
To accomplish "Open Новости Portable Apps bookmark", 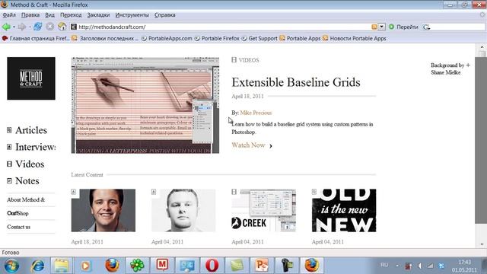I will click(x=355, y=39).
